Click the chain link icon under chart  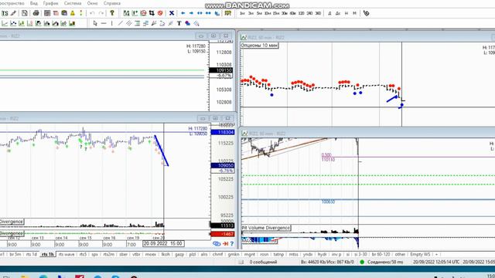coord(217,244)
